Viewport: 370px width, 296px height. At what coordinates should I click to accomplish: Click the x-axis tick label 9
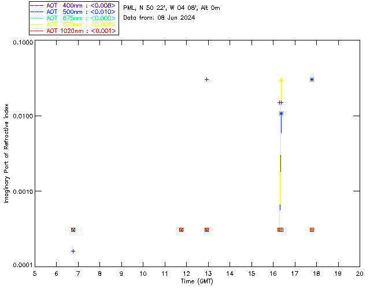121,273
